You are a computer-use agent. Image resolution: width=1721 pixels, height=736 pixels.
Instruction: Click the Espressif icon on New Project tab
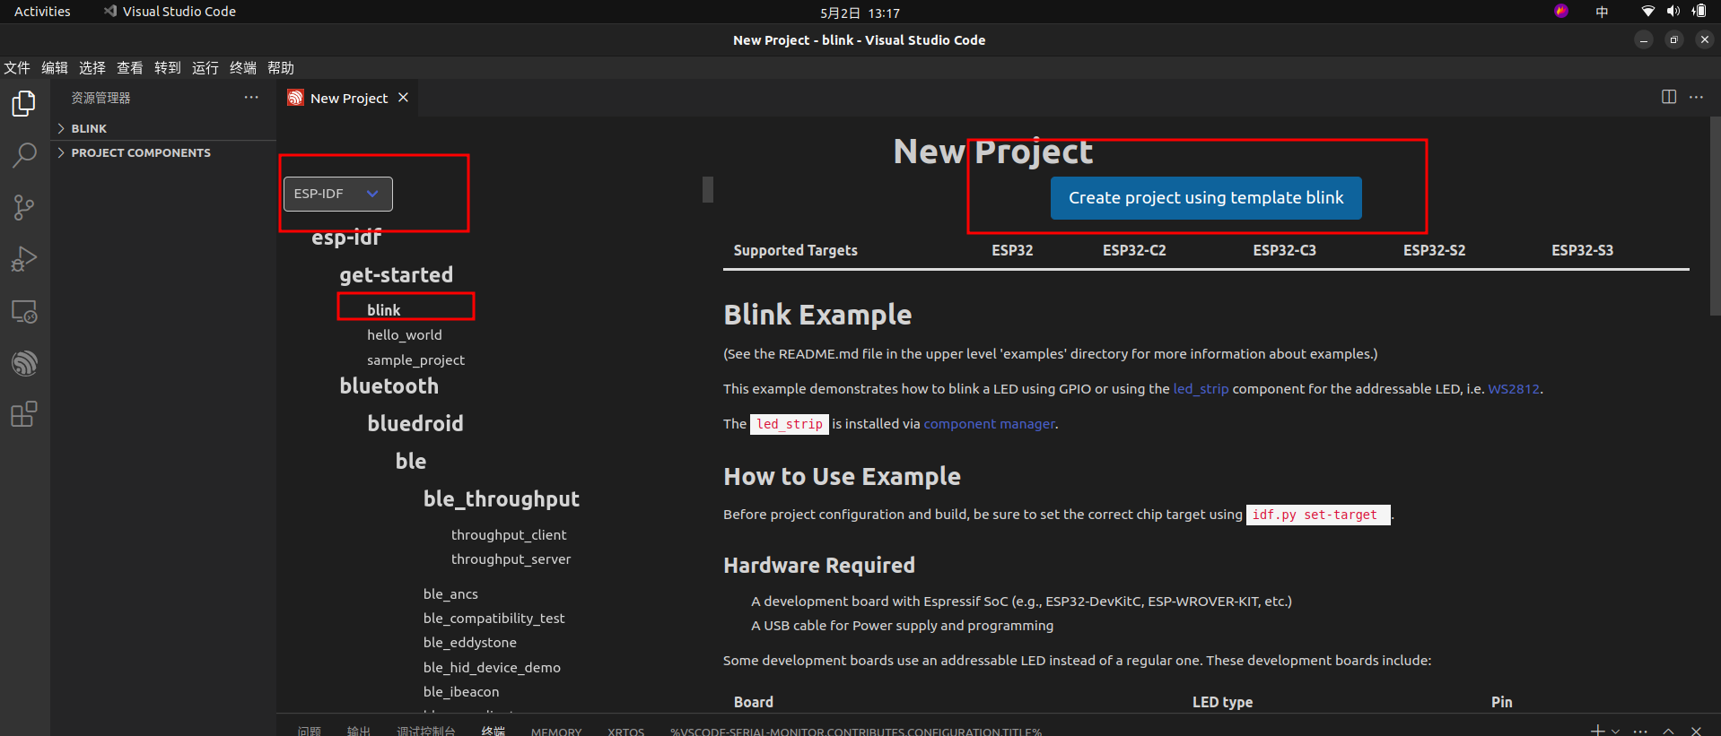295,98
